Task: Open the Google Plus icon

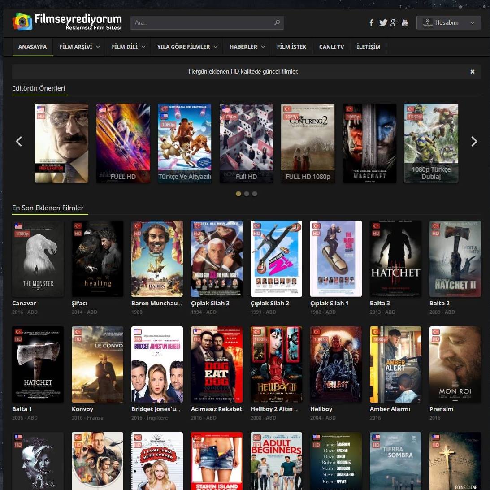Action: tap(394, 22)
